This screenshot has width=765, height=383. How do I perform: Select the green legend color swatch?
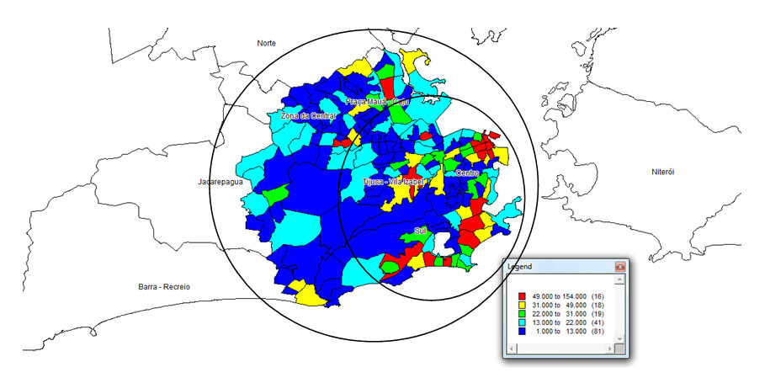(x=522, y=315)
